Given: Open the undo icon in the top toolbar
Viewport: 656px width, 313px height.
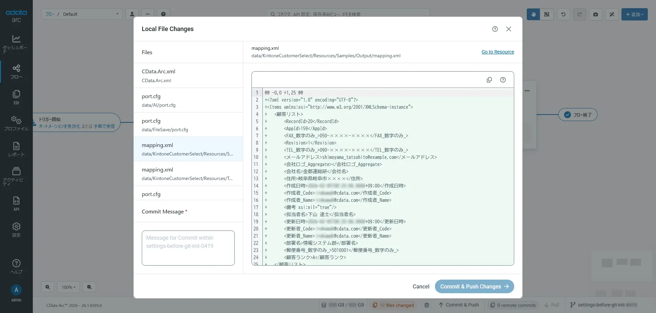Looking at the screenshot, I should (563, 14).
